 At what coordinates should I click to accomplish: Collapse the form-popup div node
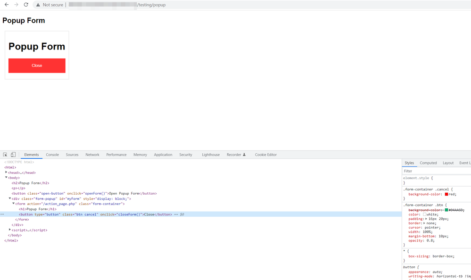(x=10, y=198)
